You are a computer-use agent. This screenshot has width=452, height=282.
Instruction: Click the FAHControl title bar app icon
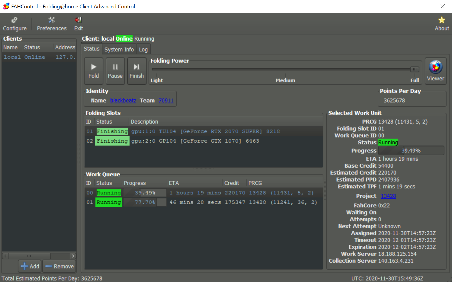coord(6,6)
